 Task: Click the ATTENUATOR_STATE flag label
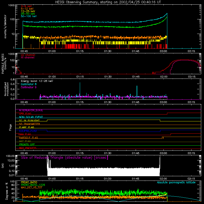tap(31, 110)
